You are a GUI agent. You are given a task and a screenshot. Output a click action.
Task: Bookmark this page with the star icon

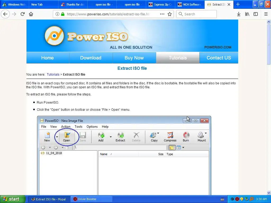[x=170, y=14]
